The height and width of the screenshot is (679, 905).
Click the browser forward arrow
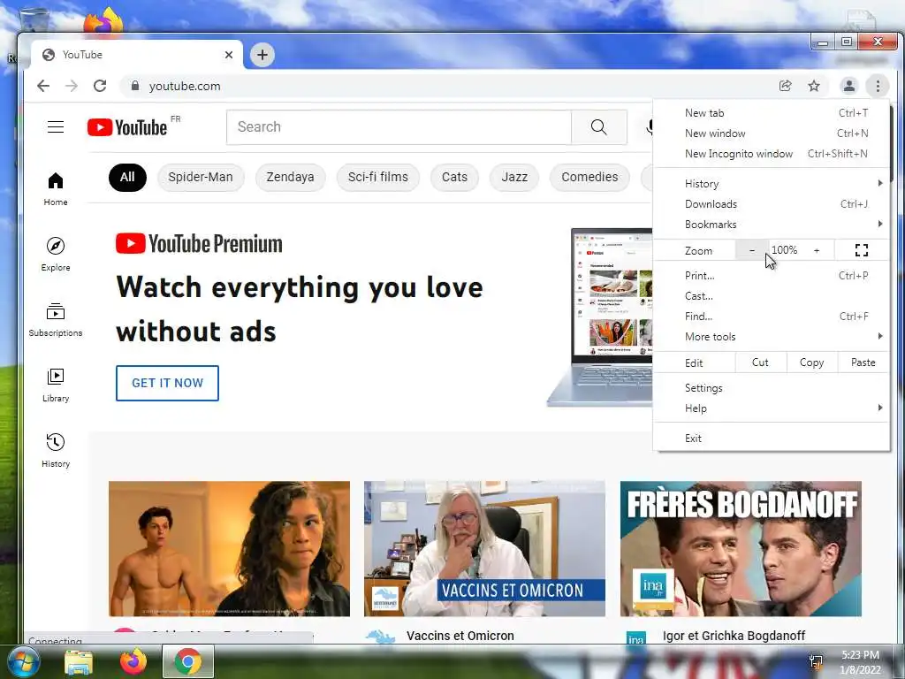pos(71,86)
